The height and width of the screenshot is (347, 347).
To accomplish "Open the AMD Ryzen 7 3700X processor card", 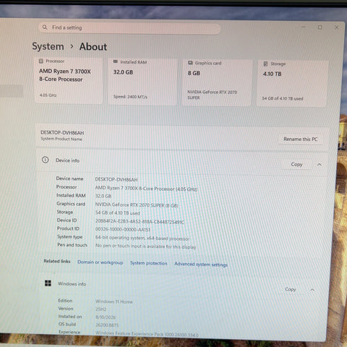I will (x=69, y=80).
